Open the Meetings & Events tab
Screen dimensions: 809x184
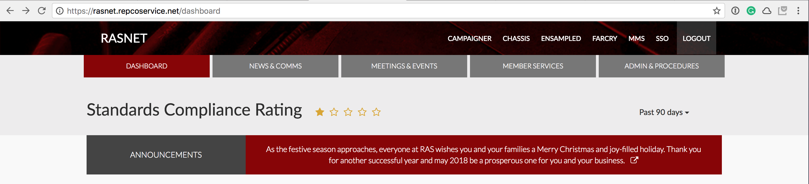pos(404,66)
